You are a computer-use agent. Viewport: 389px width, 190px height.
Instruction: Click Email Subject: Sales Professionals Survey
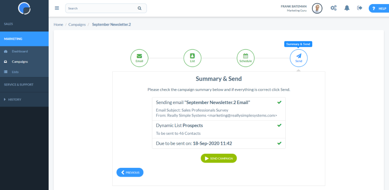point(192,110)
